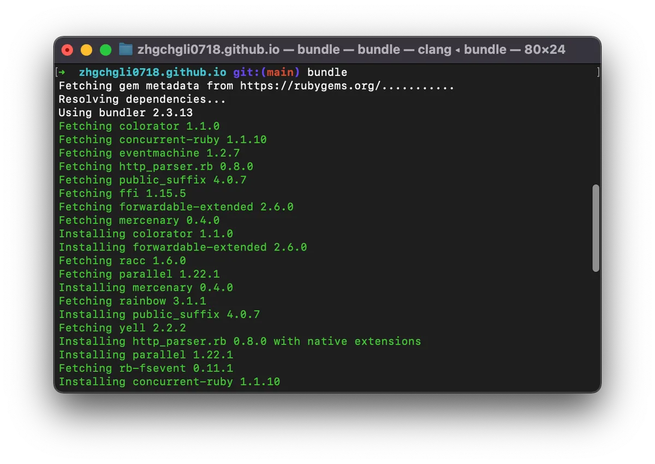
Task: Click the "main" git branch in the prompt
Action: click(x=280, y=72)
